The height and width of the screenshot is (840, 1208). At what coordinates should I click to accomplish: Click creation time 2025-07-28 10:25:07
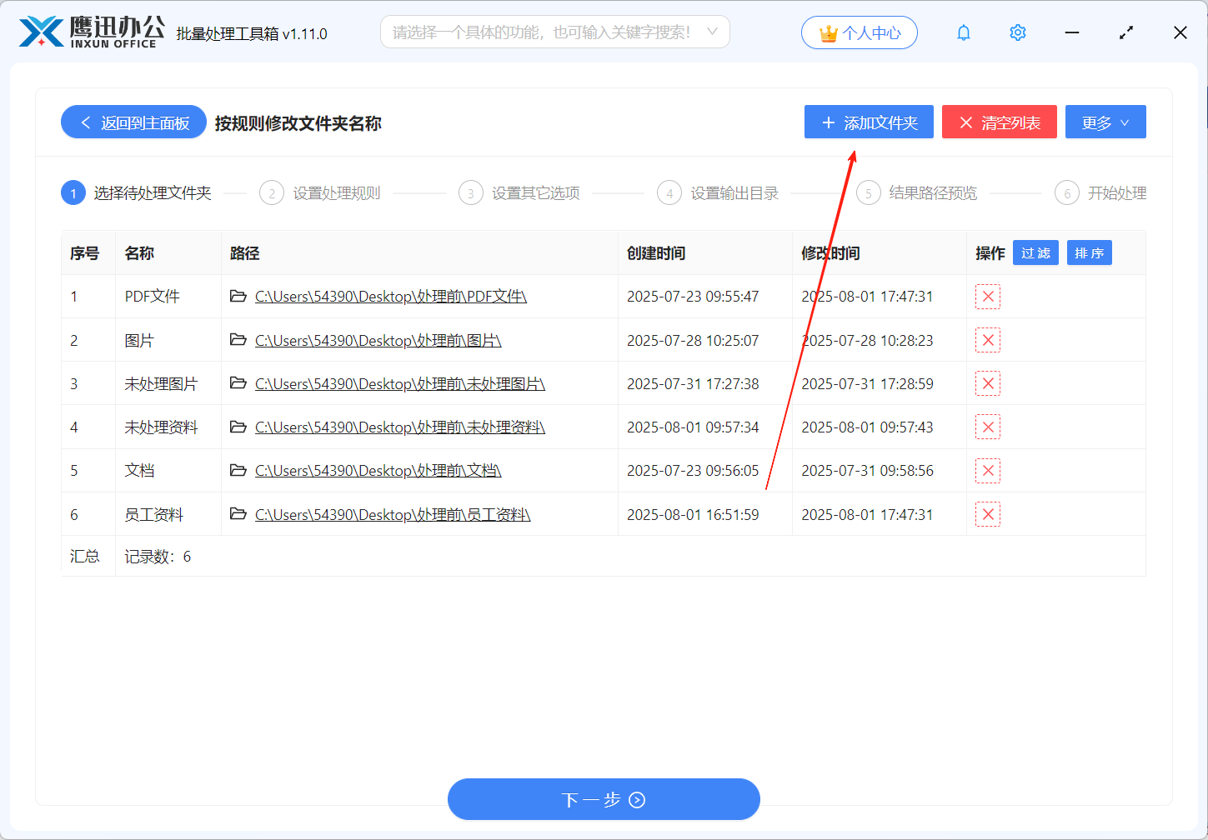point(693,340)
